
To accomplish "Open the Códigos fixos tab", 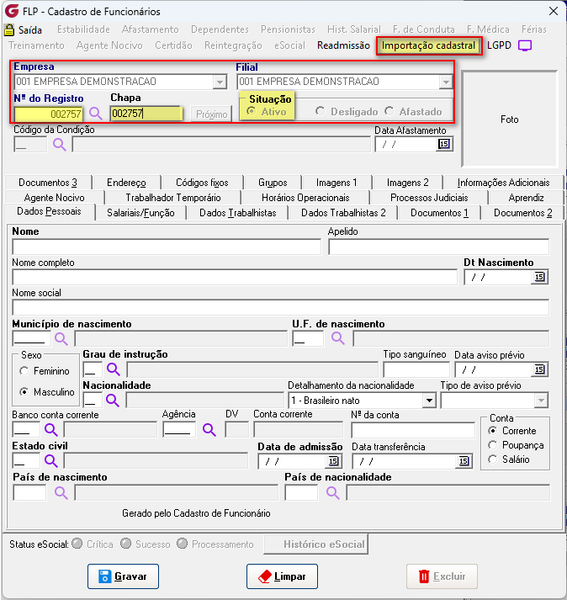I will coord(202,183).
